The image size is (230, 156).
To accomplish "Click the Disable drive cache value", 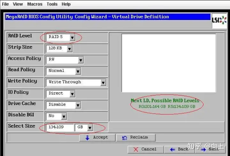I will tap(57, 104).
